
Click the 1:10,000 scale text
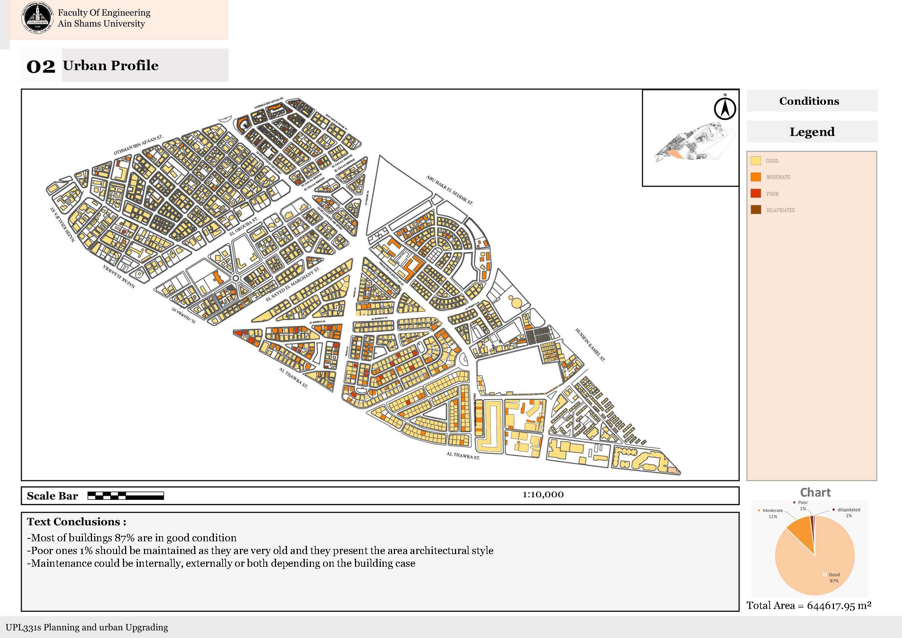[543, 495]
